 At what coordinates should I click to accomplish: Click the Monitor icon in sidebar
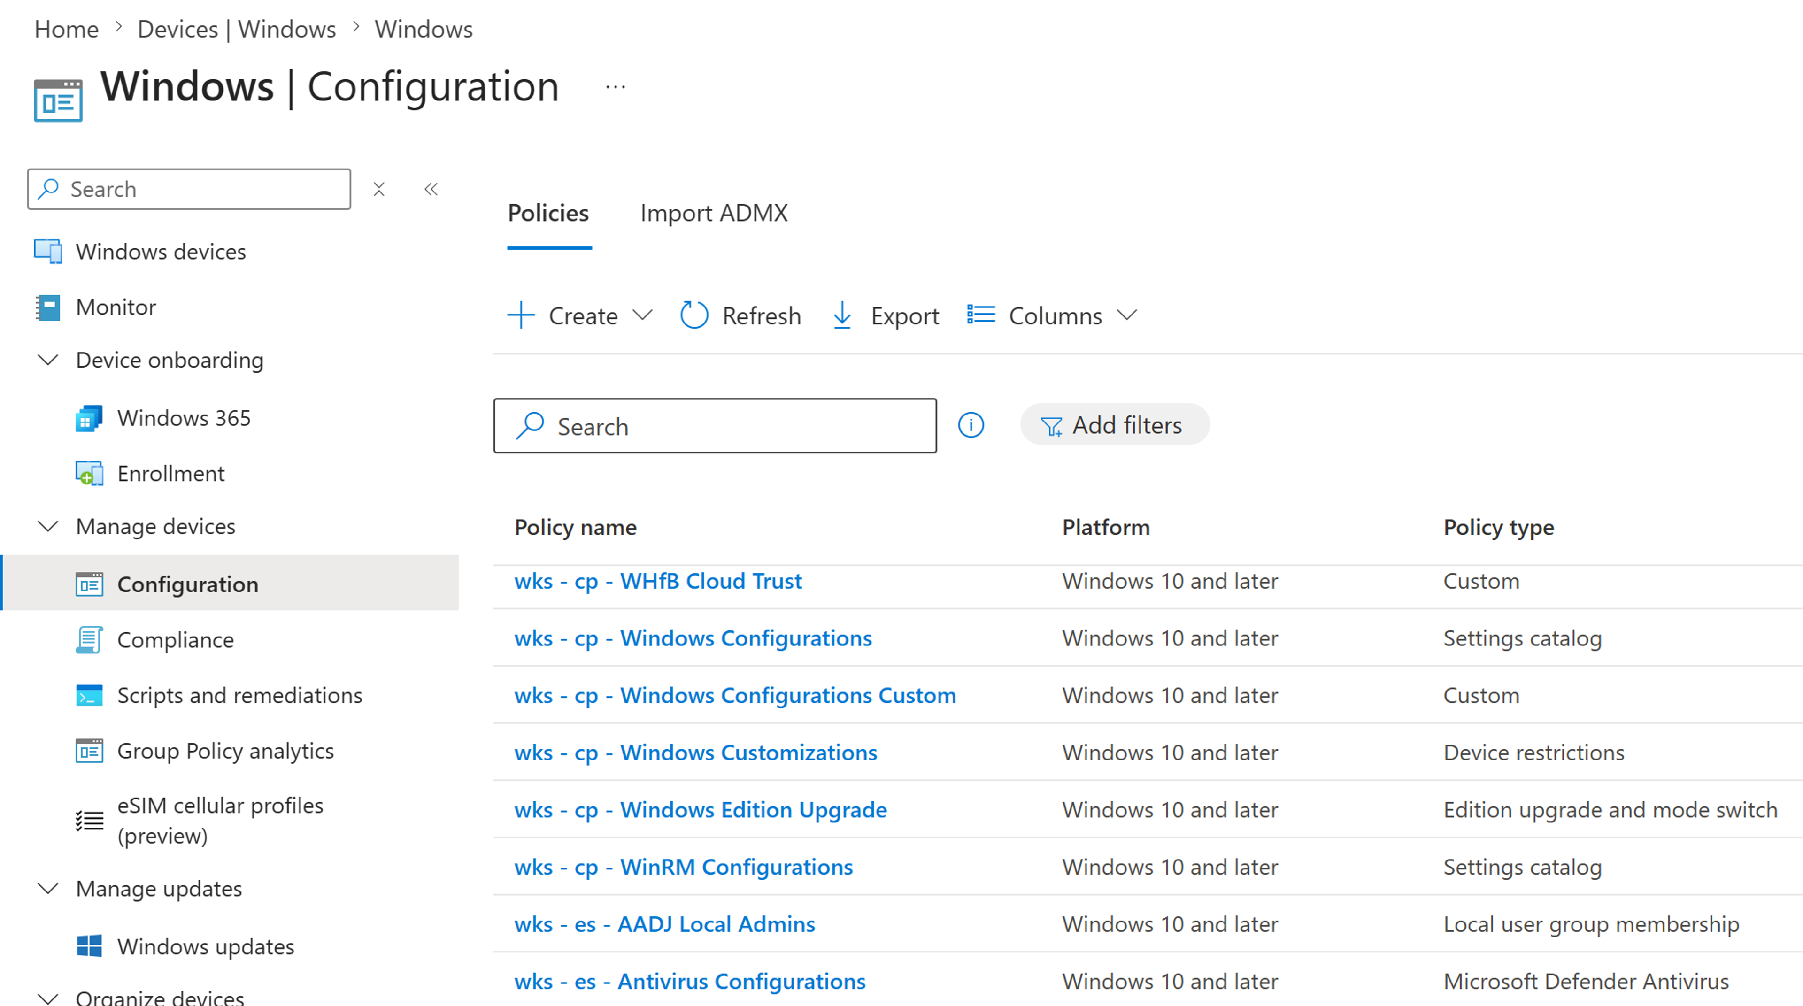(47, 307)
